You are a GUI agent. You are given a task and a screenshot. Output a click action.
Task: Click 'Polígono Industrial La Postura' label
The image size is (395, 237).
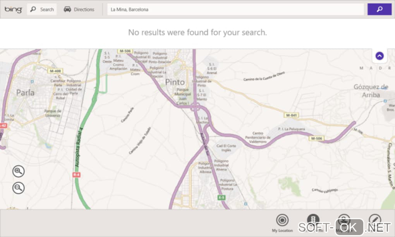[228, 184]
